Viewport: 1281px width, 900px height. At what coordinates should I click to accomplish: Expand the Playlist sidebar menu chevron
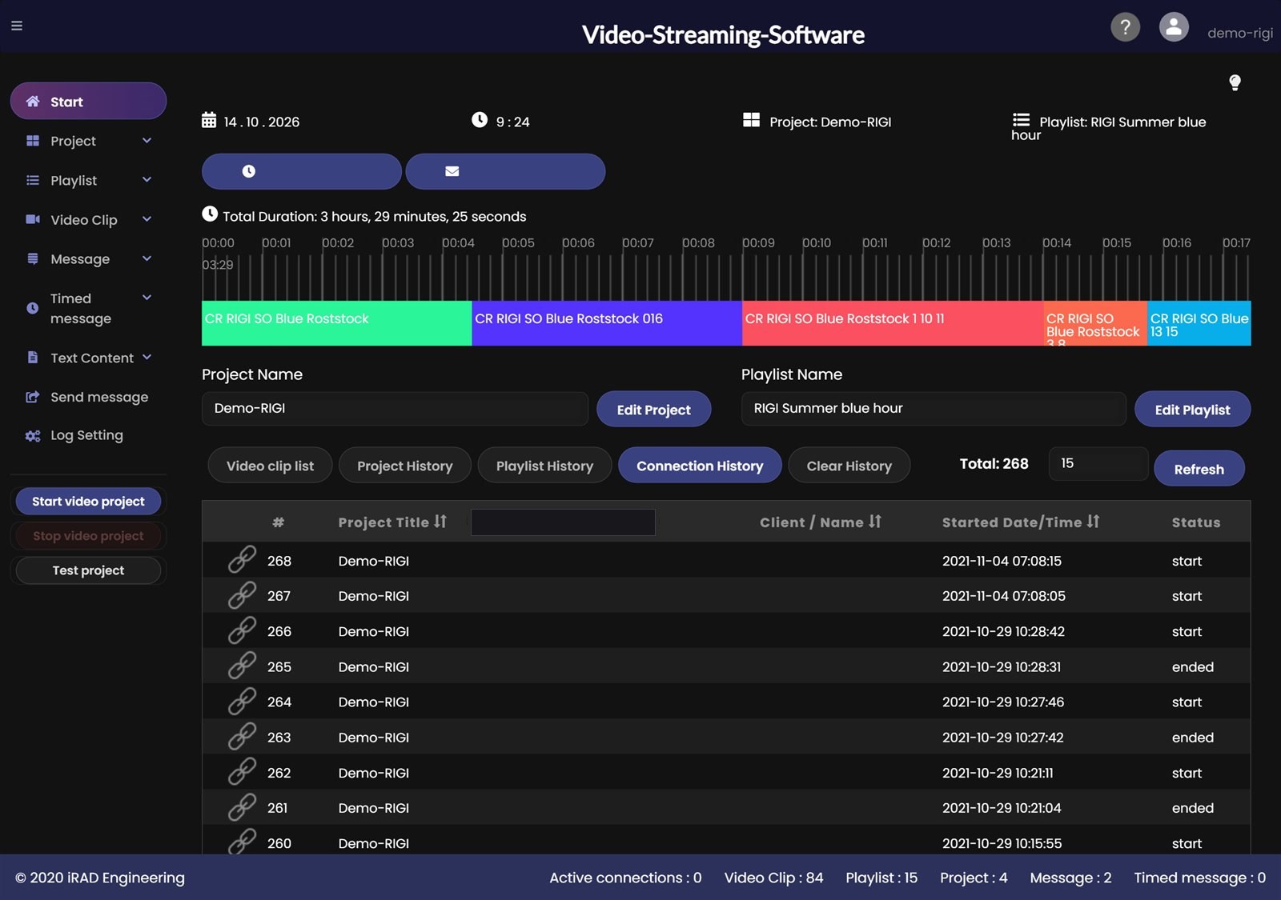[147, 180]
